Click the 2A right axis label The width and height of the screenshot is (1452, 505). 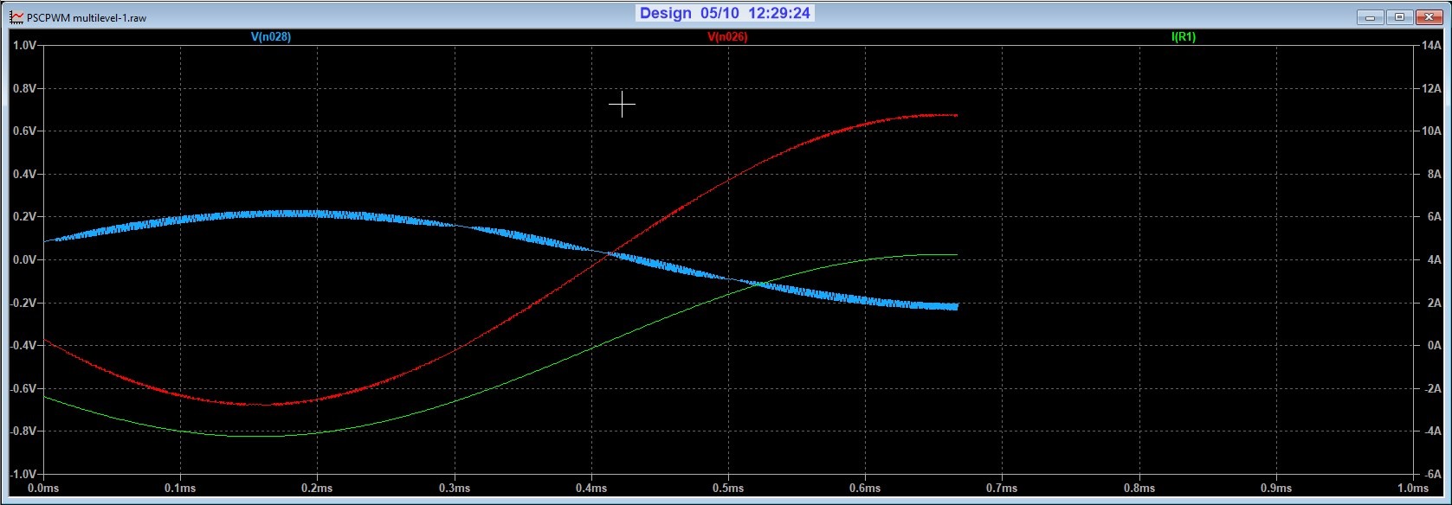[x=1435, y=303]
